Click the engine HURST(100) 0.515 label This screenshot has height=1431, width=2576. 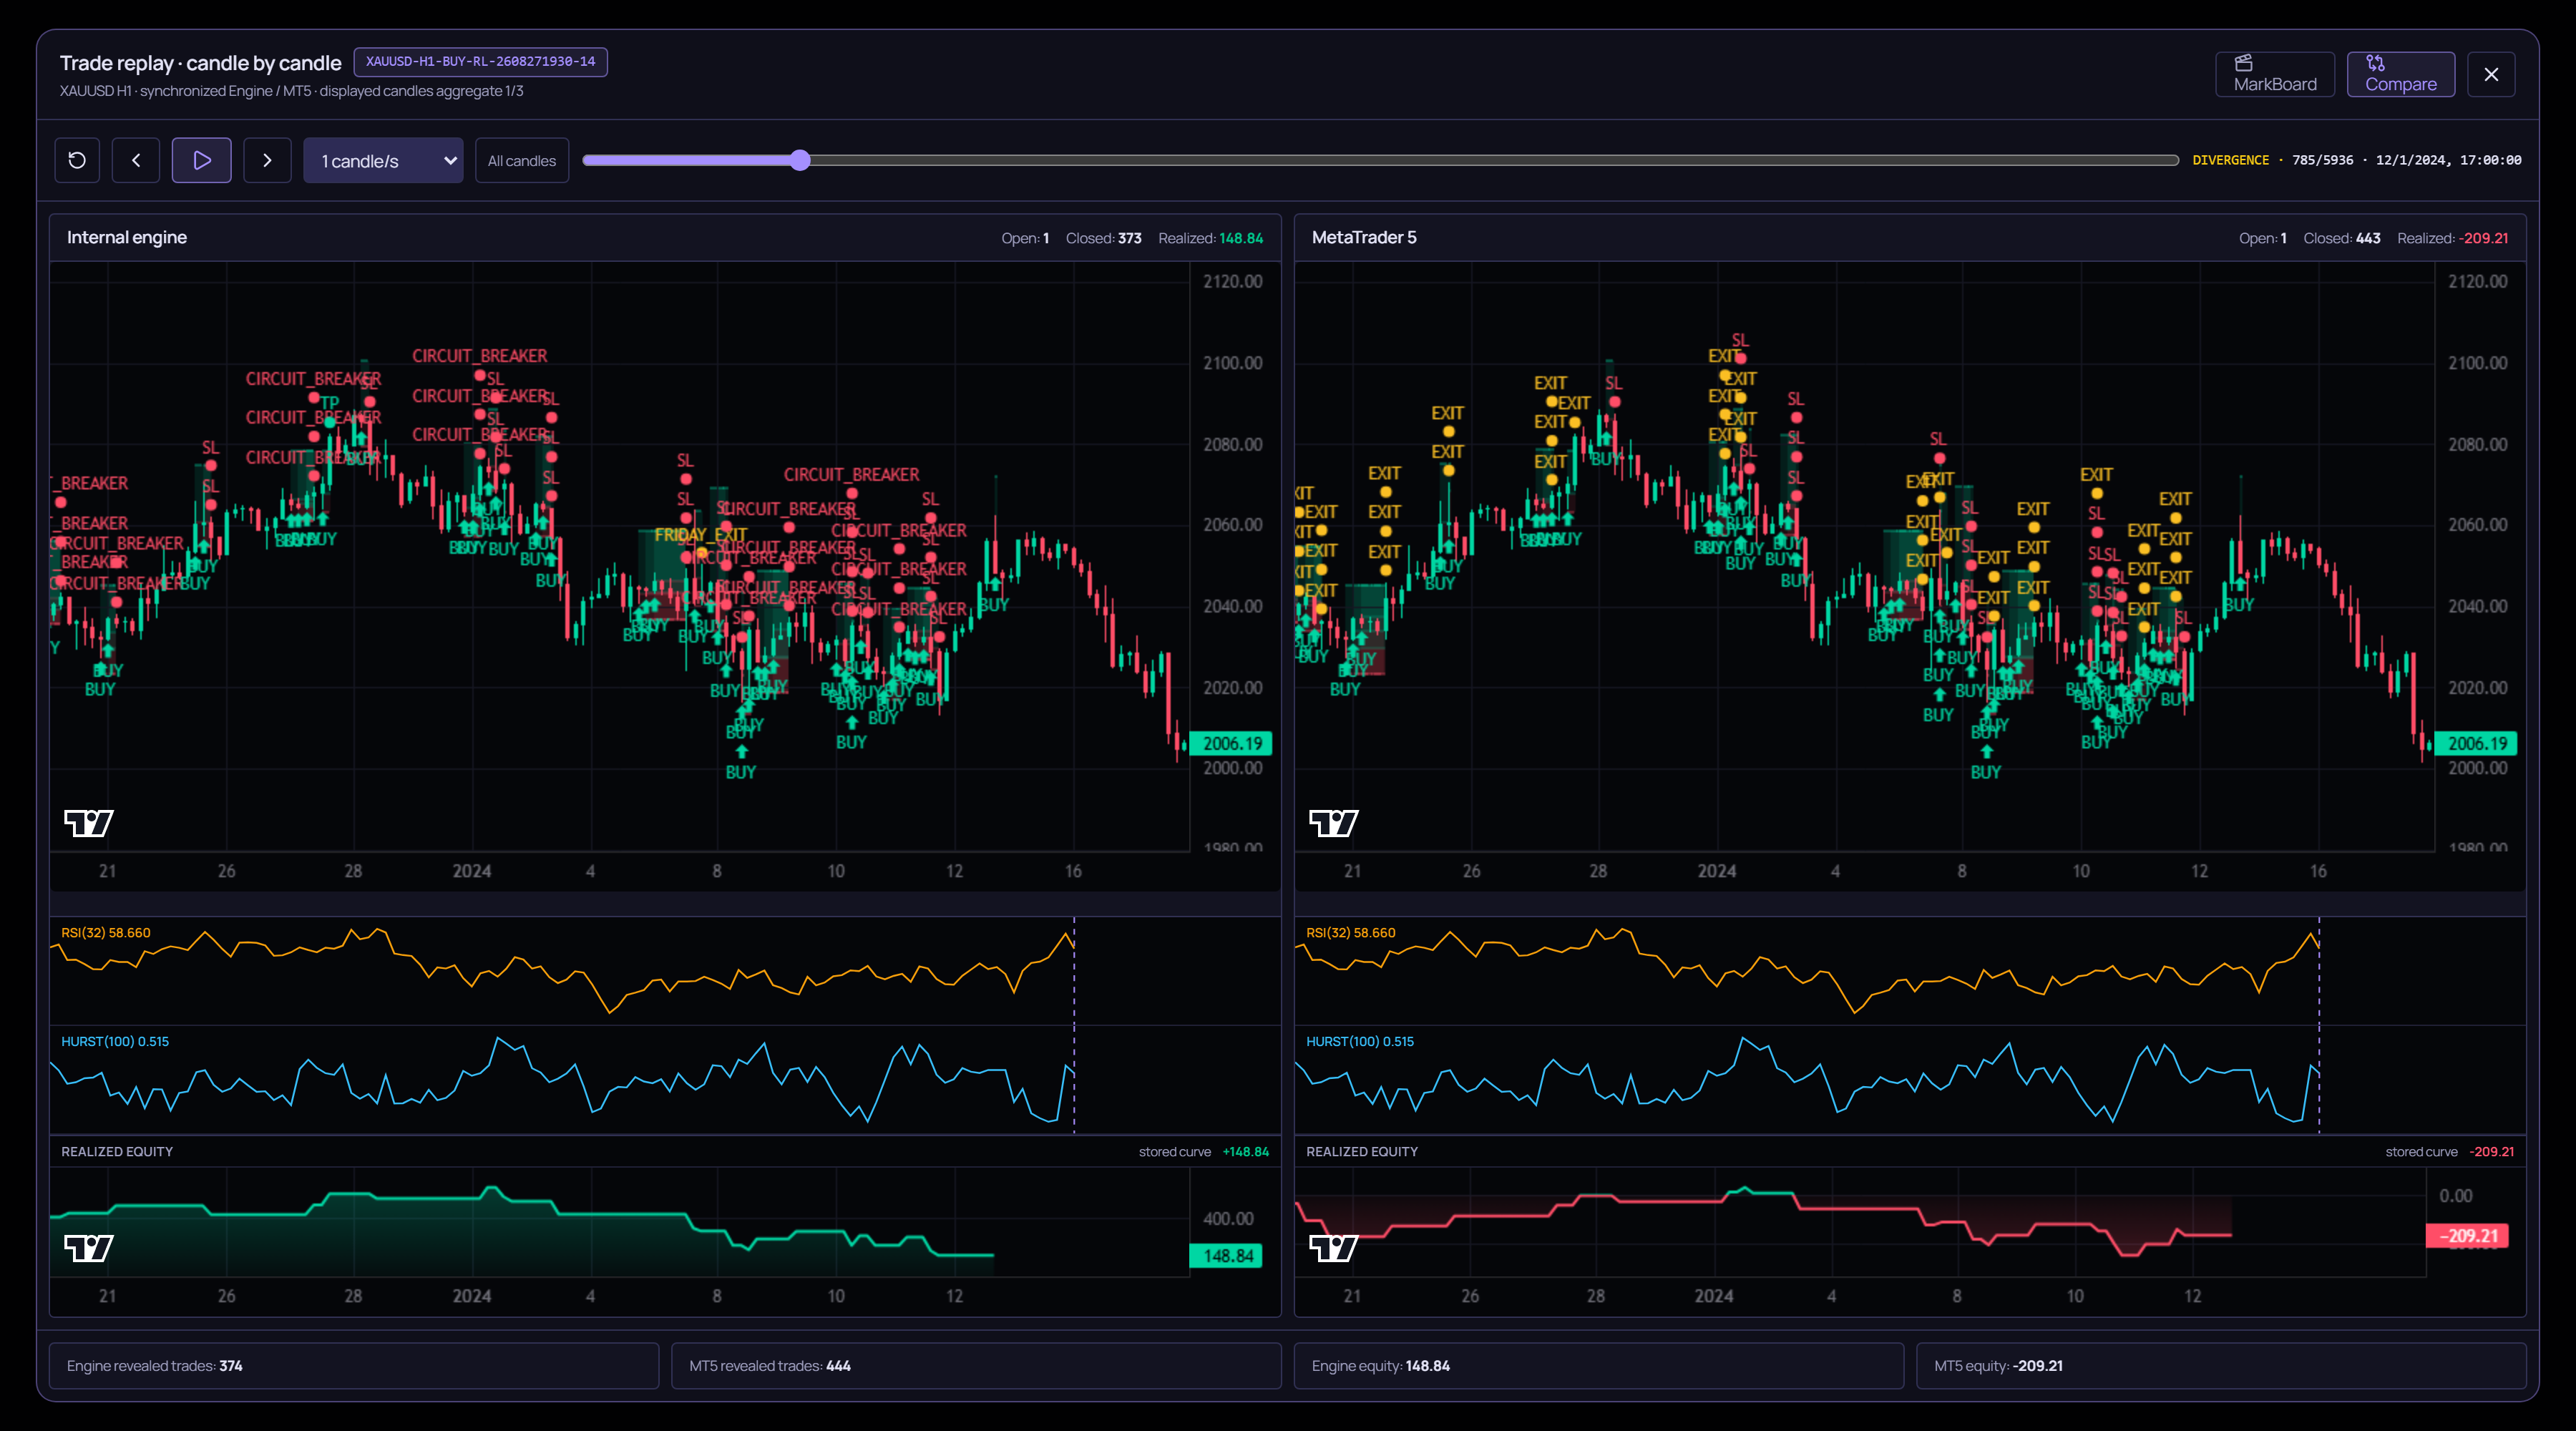[x=115, y=1042]
